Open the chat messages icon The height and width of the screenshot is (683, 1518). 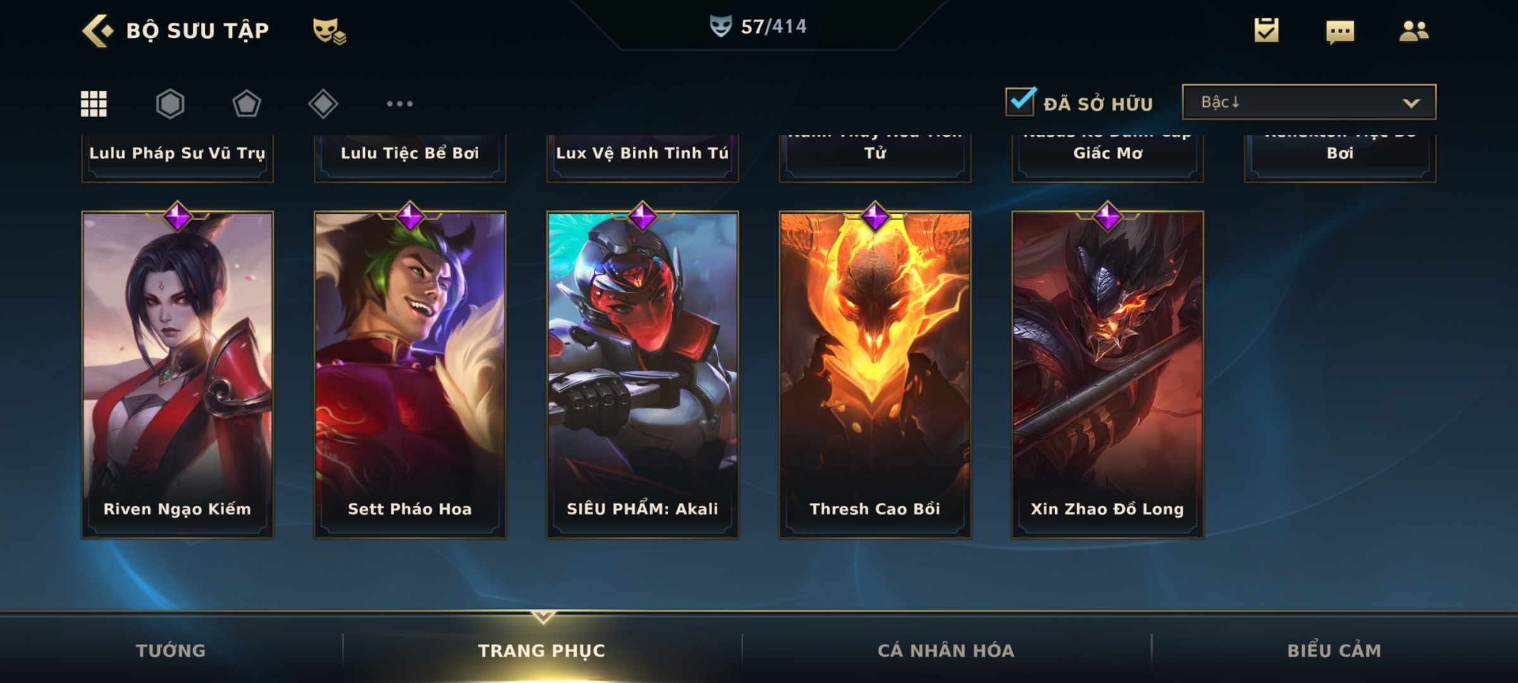(x=1340, y=32)
